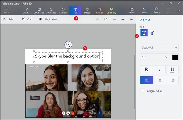Toggle 3D view flag icon
The width and height of the screenshot is (183, 120).
(106, 19)
